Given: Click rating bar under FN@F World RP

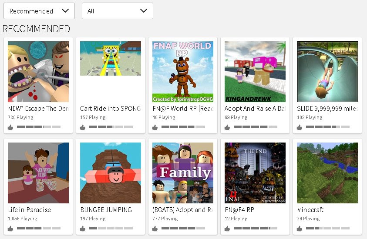Looking at the screenshot, I should point(183,127).
